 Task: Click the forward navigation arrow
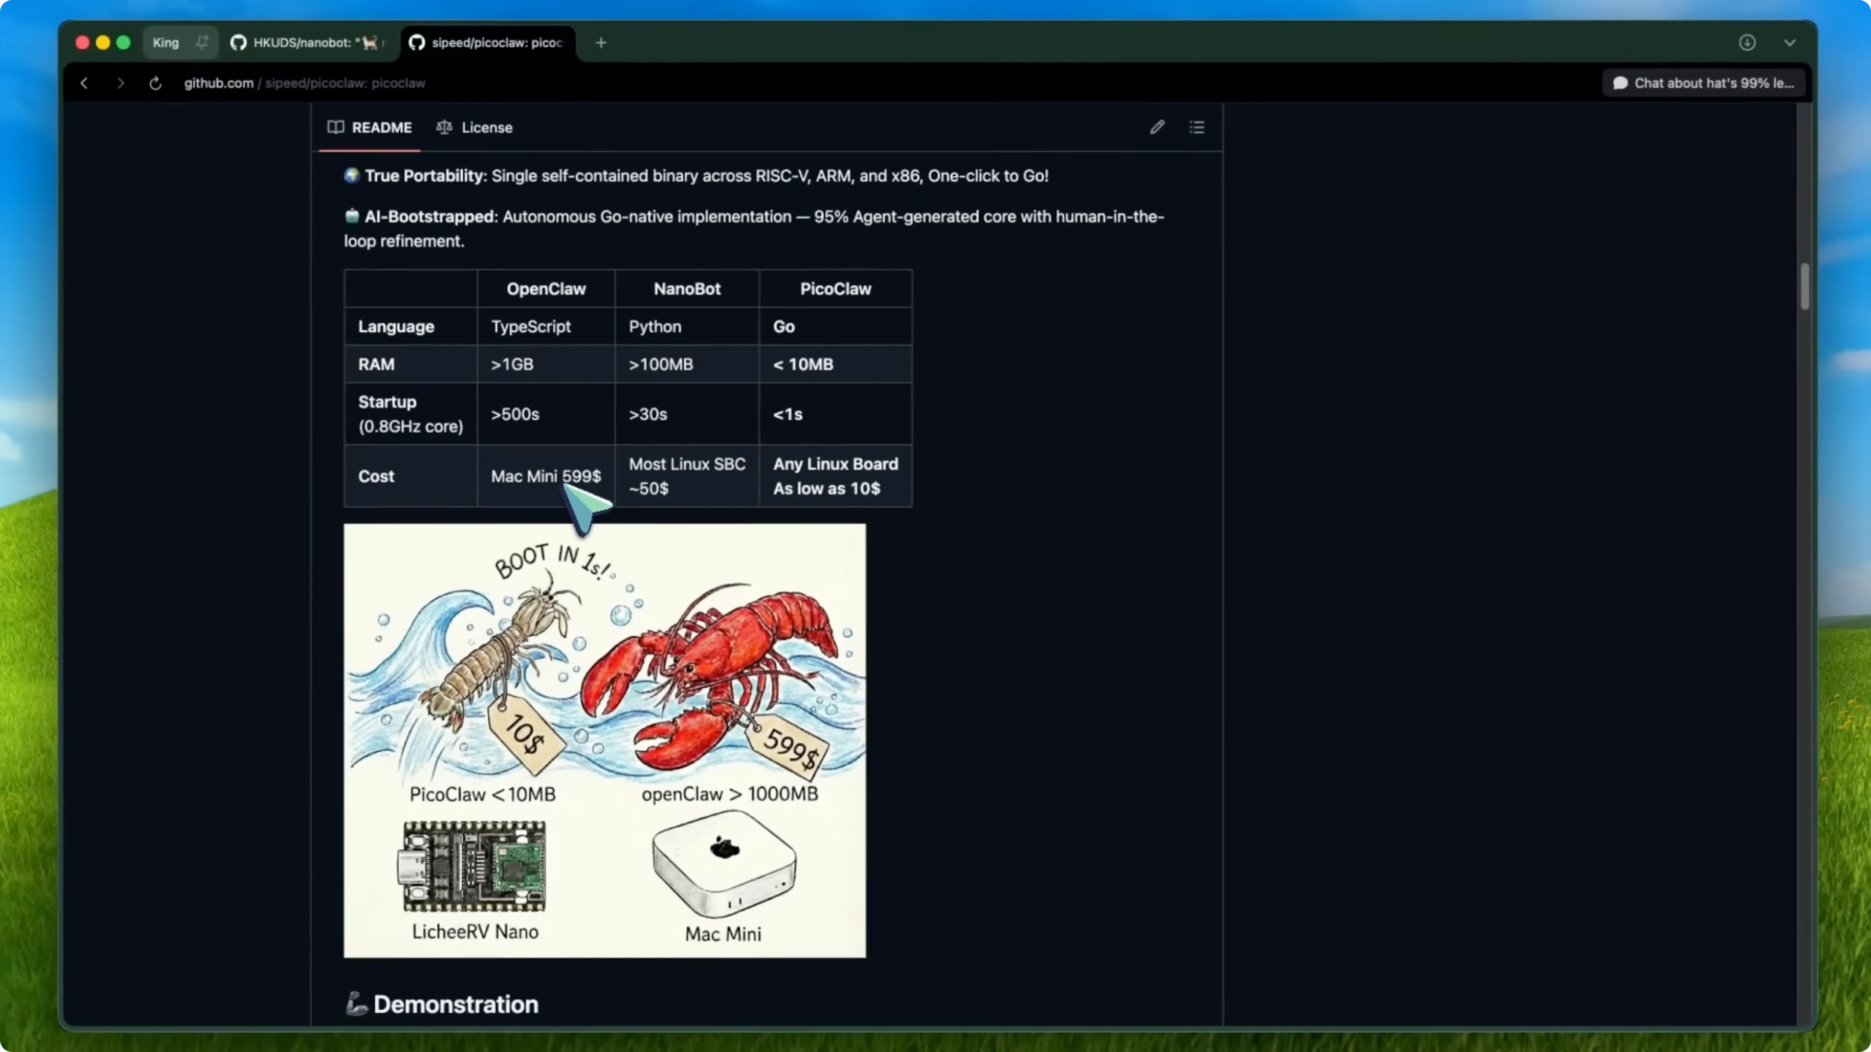(x=120, y=83)
